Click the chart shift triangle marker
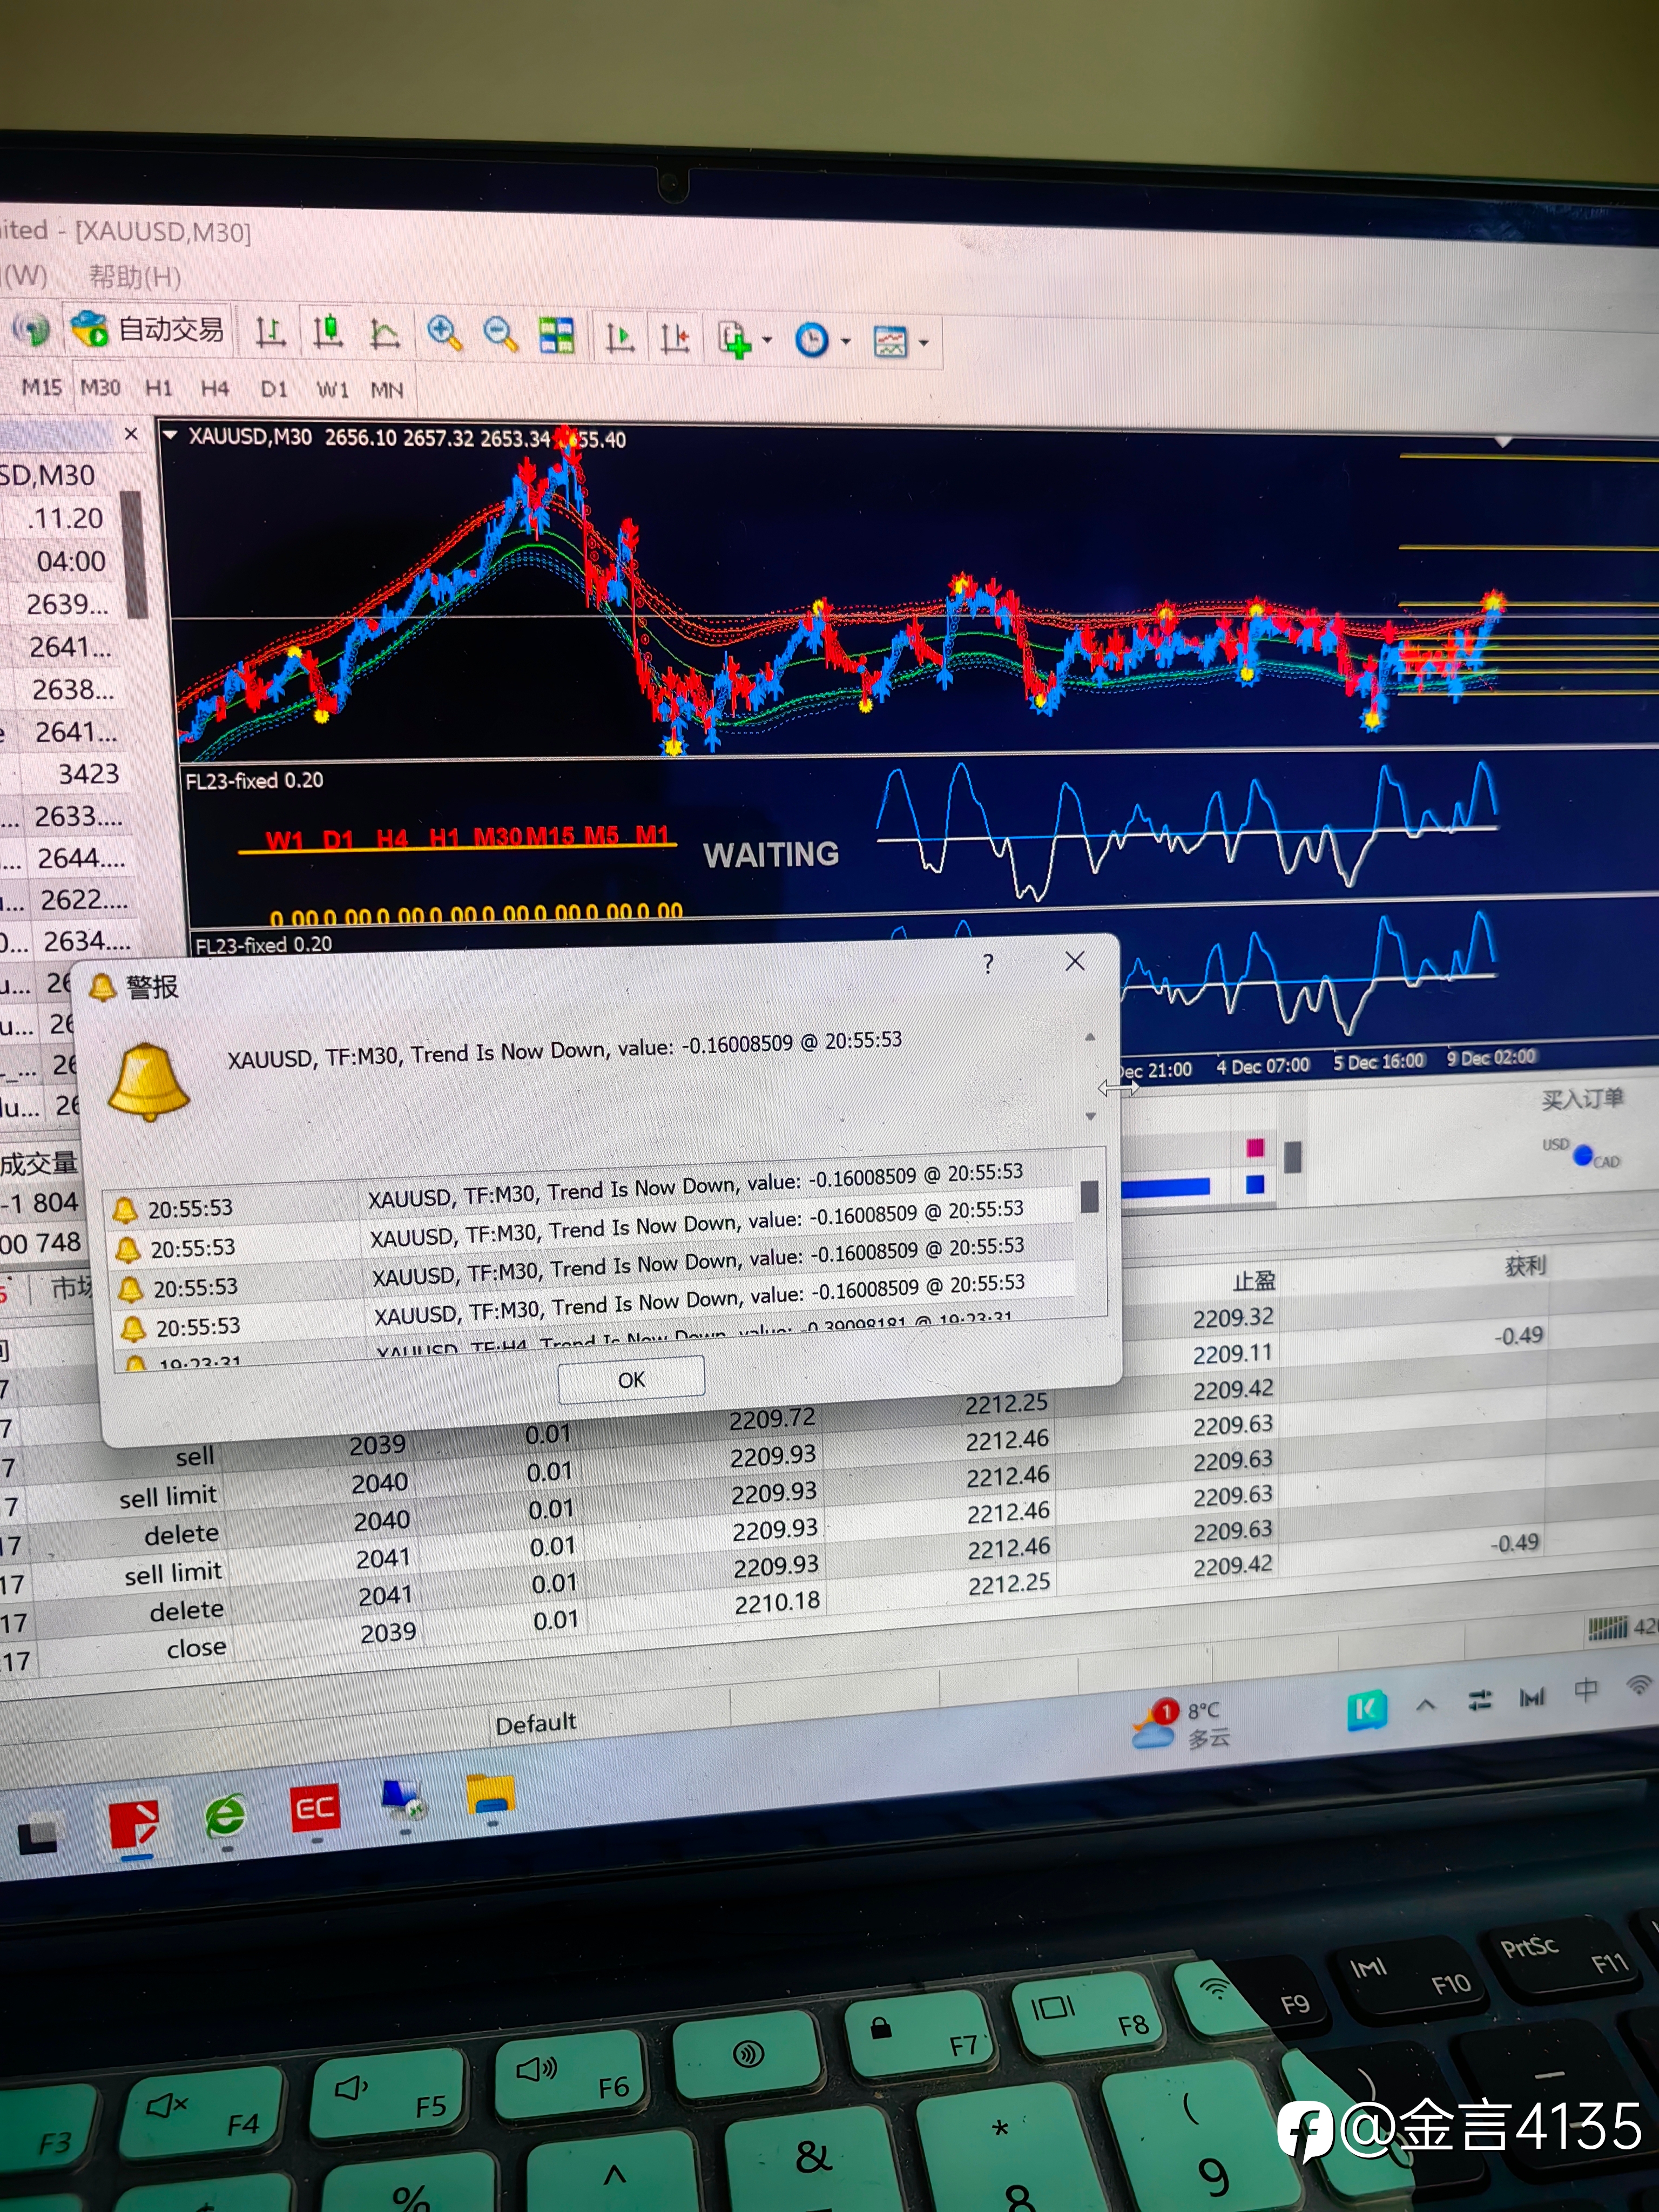Image resolution: width=1659 pixels, height=2212 pixels. click(1503, 442)
